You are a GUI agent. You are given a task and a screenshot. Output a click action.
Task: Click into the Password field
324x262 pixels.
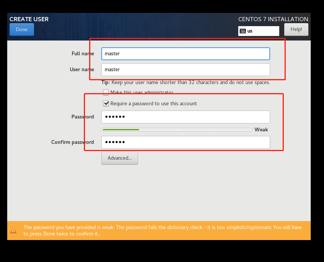click(186, 117)
